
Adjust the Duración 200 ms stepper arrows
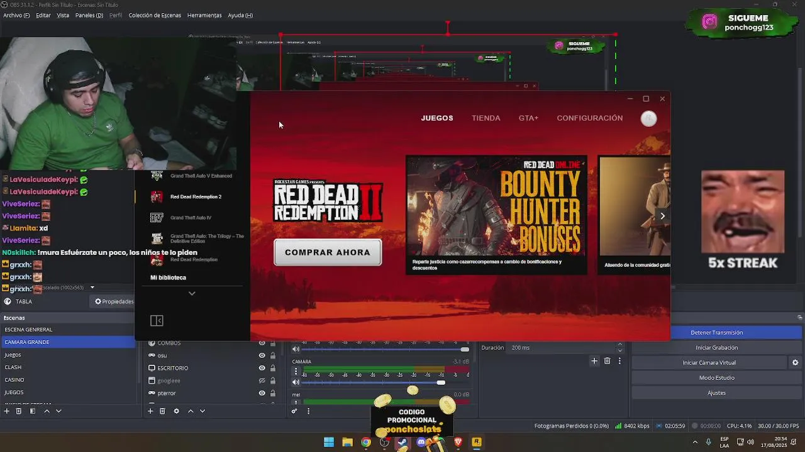coord(619,347)
